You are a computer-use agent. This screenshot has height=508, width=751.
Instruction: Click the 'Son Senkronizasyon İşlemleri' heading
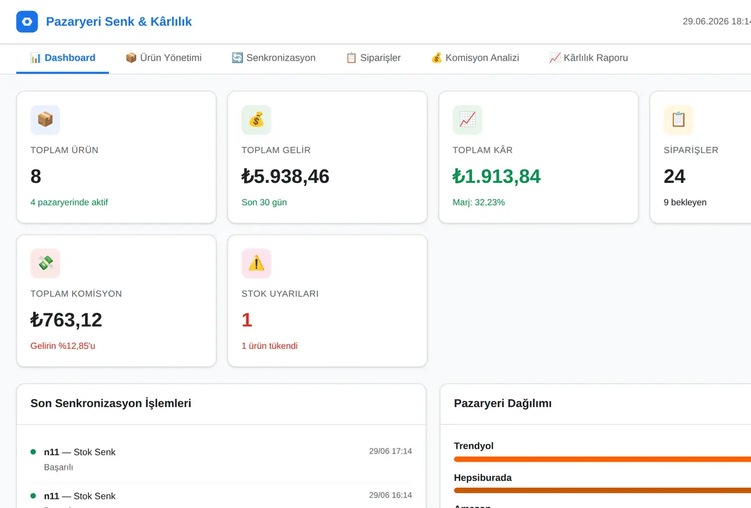pos(111,403)
